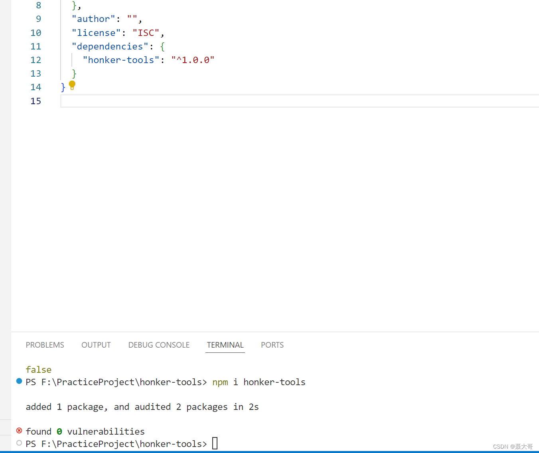Viewport: 539px width, 453px height.
Task: Click the "^1.0.0" version string
Action: click(193, 60)
